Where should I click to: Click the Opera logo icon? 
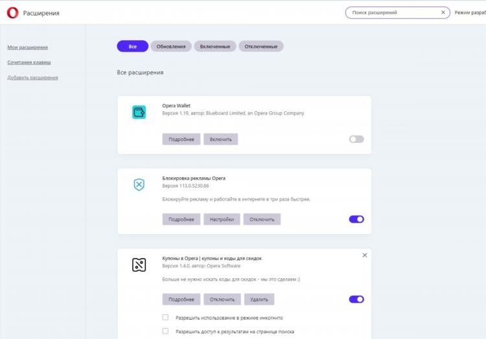13,13
